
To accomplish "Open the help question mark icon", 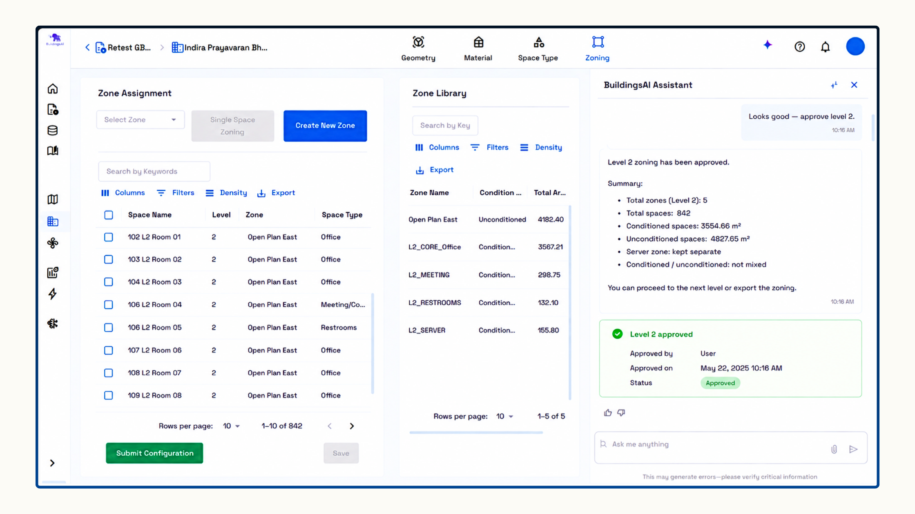I will pyautogui.click(x=800, y=47).
